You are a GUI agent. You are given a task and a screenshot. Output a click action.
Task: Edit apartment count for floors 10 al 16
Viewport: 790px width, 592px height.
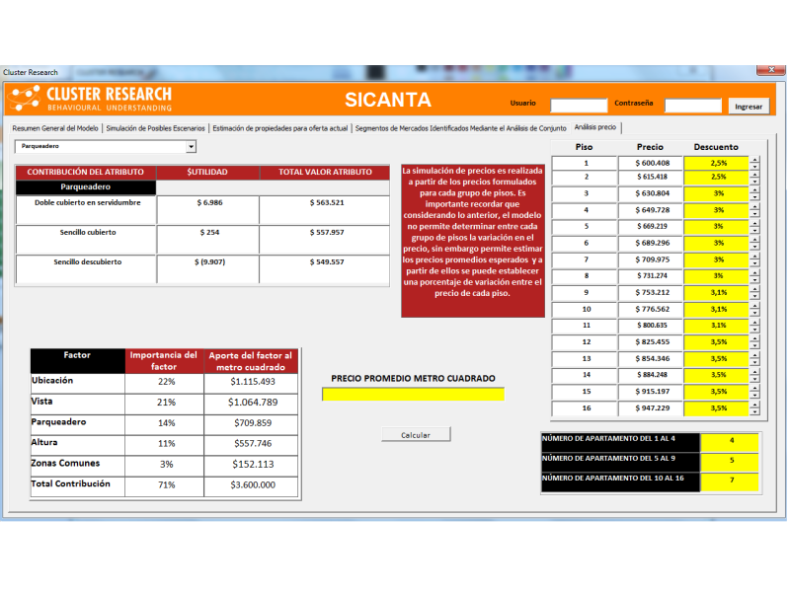pos(731,480)
